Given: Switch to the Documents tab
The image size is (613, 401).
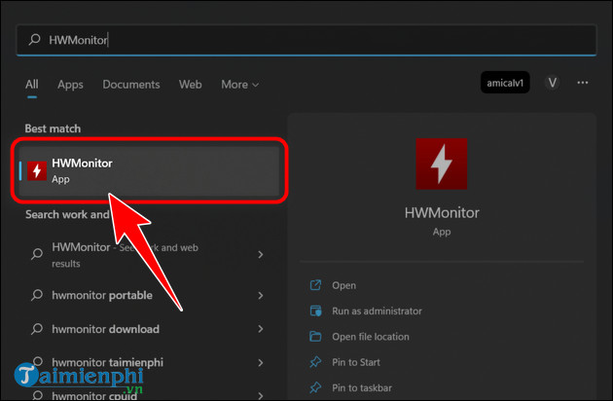Looking at the screenshot, I should click(x=131, y=85).
